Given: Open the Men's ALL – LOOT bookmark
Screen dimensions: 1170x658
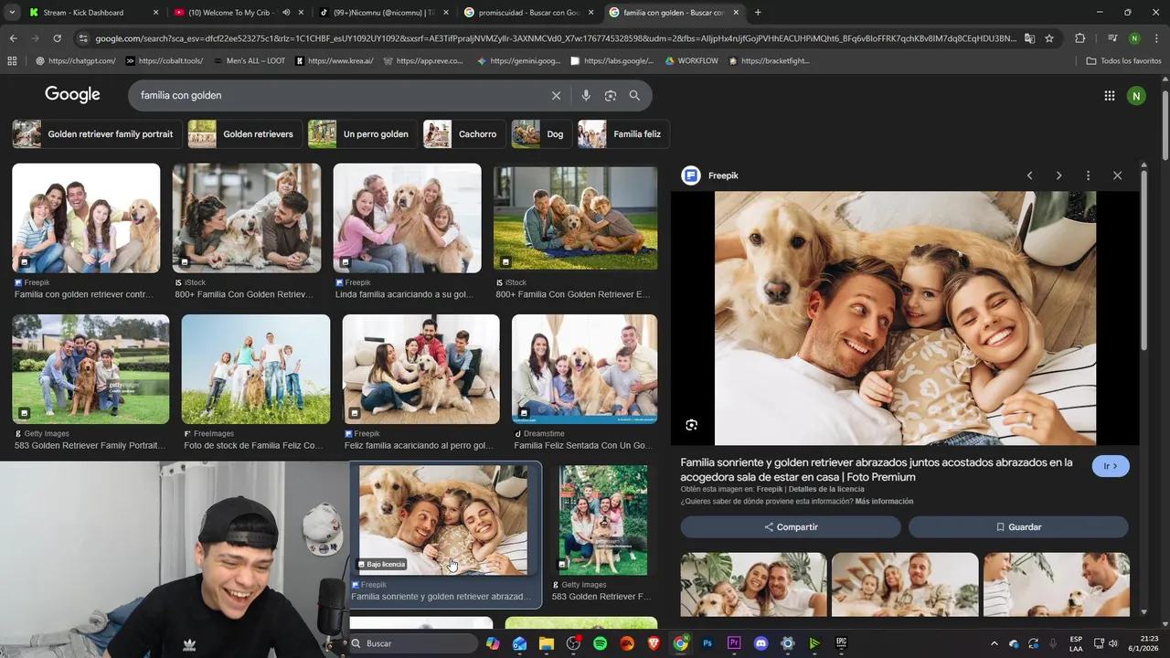Looking at the screenshot, I should point(249,60).
